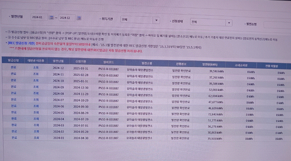The height and width of the screenshot is (161, 291).
Task: Select the 52,083 kWh generation value
Action: [216, 90]
